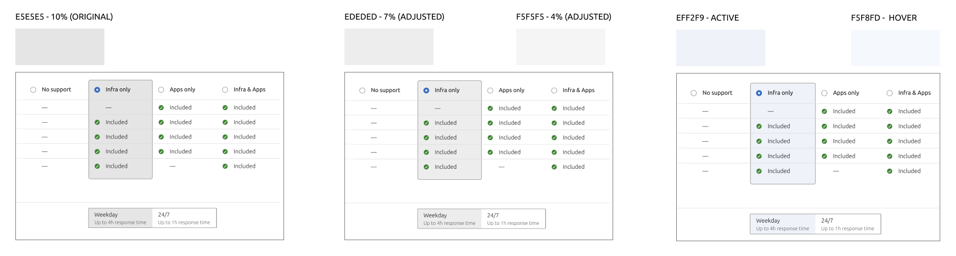Click the bottom green check under Infra only in EFF2F9 mockup
Screen dimensions: 956x256
[759, 171]
